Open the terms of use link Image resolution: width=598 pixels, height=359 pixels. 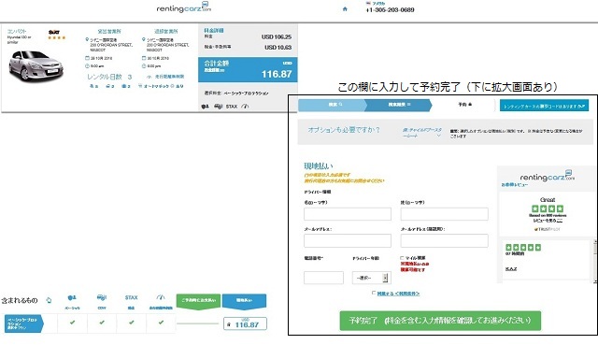point(399,294)
